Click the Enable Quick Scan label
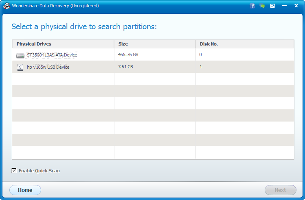The height and width of the screenshot is (200, 305). coord(39,171)
